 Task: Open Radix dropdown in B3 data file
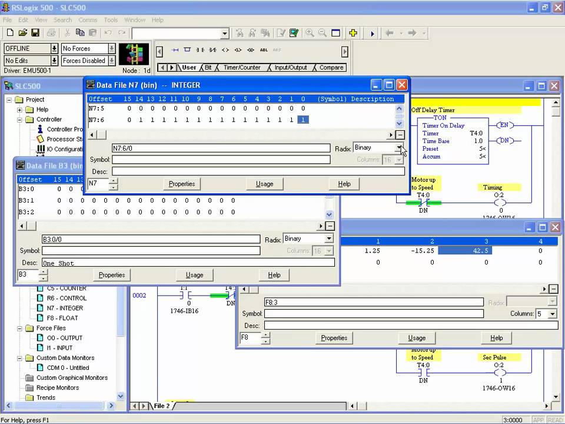coord(328,238)
